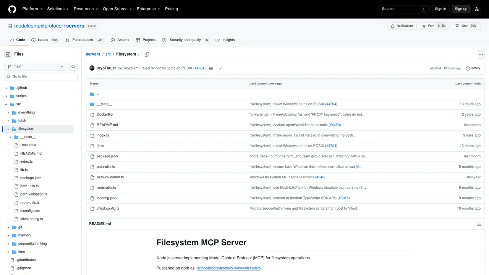Open path-validation.ts in the file table
Viewport: 489px width, 275px height.
point(110,177)
